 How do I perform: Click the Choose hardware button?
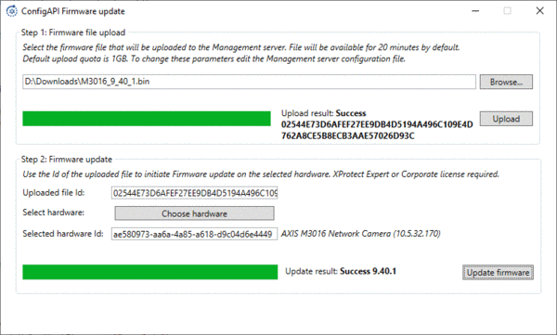tap(194, 213)
